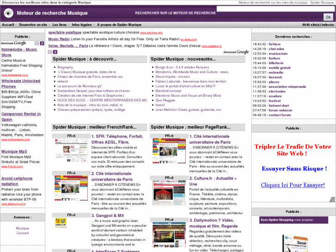The image size is (336, 252).
Task: Open spectable asiatique ad link
Action: pyautogui.click(x=65, y=32)
